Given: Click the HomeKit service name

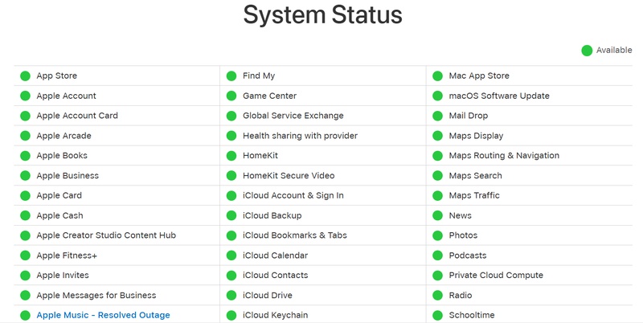Looking at the screenshot, I should point(260,156).
